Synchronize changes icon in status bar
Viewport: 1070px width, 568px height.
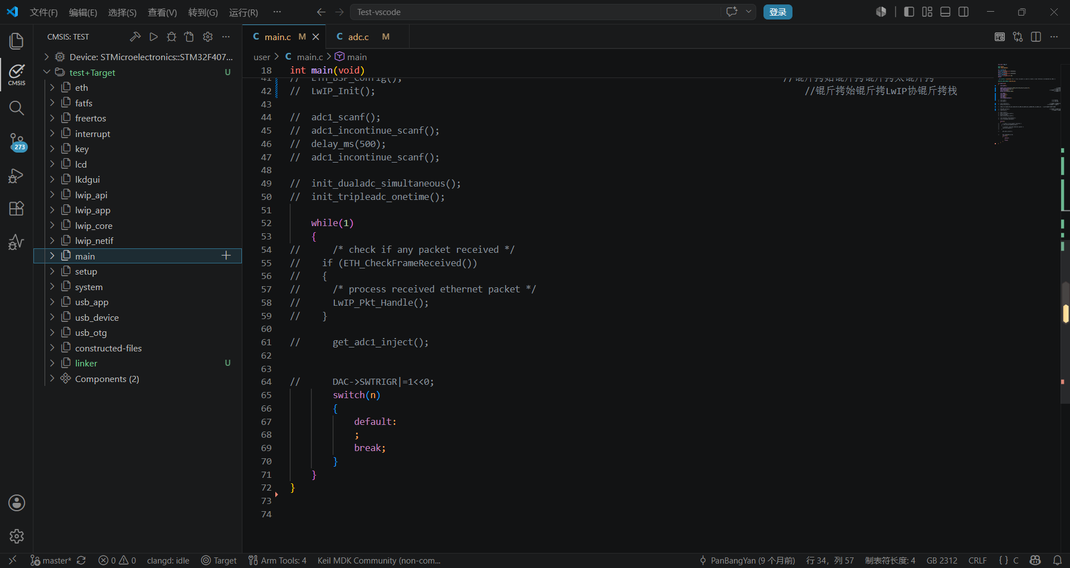(x=81, y=560)
